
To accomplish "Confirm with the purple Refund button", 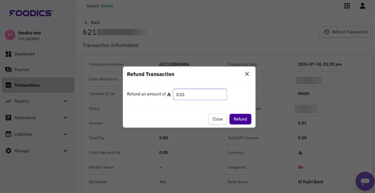I will click(x=240, y=119).
